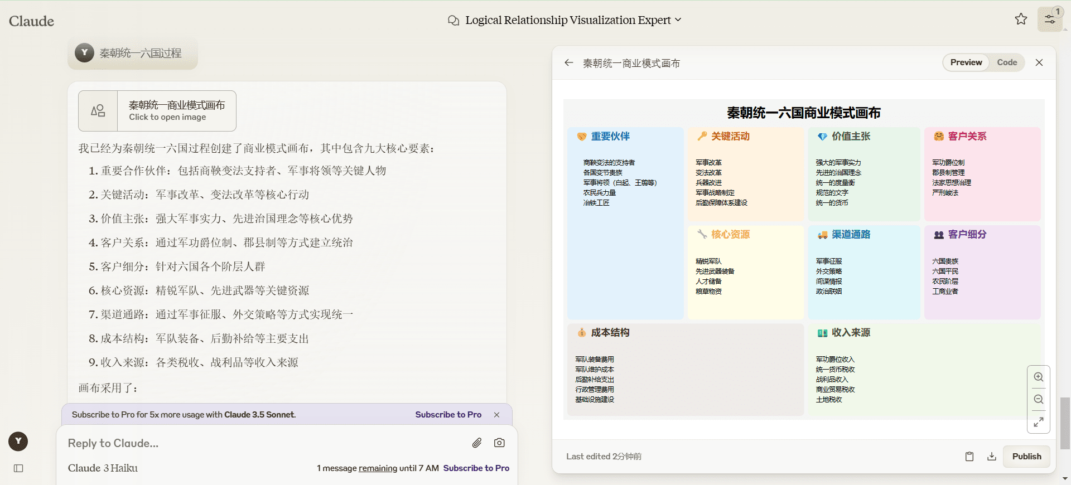The width and height of the screenshot is (1071, 485).
Task: Click the image artifact shapes icon
Action: click(98, 110)
